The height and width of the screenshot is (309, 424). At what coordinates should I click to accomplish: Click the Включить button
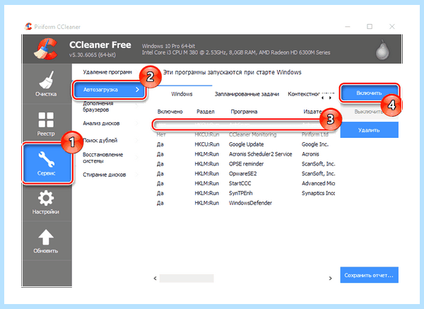[369, 93]
